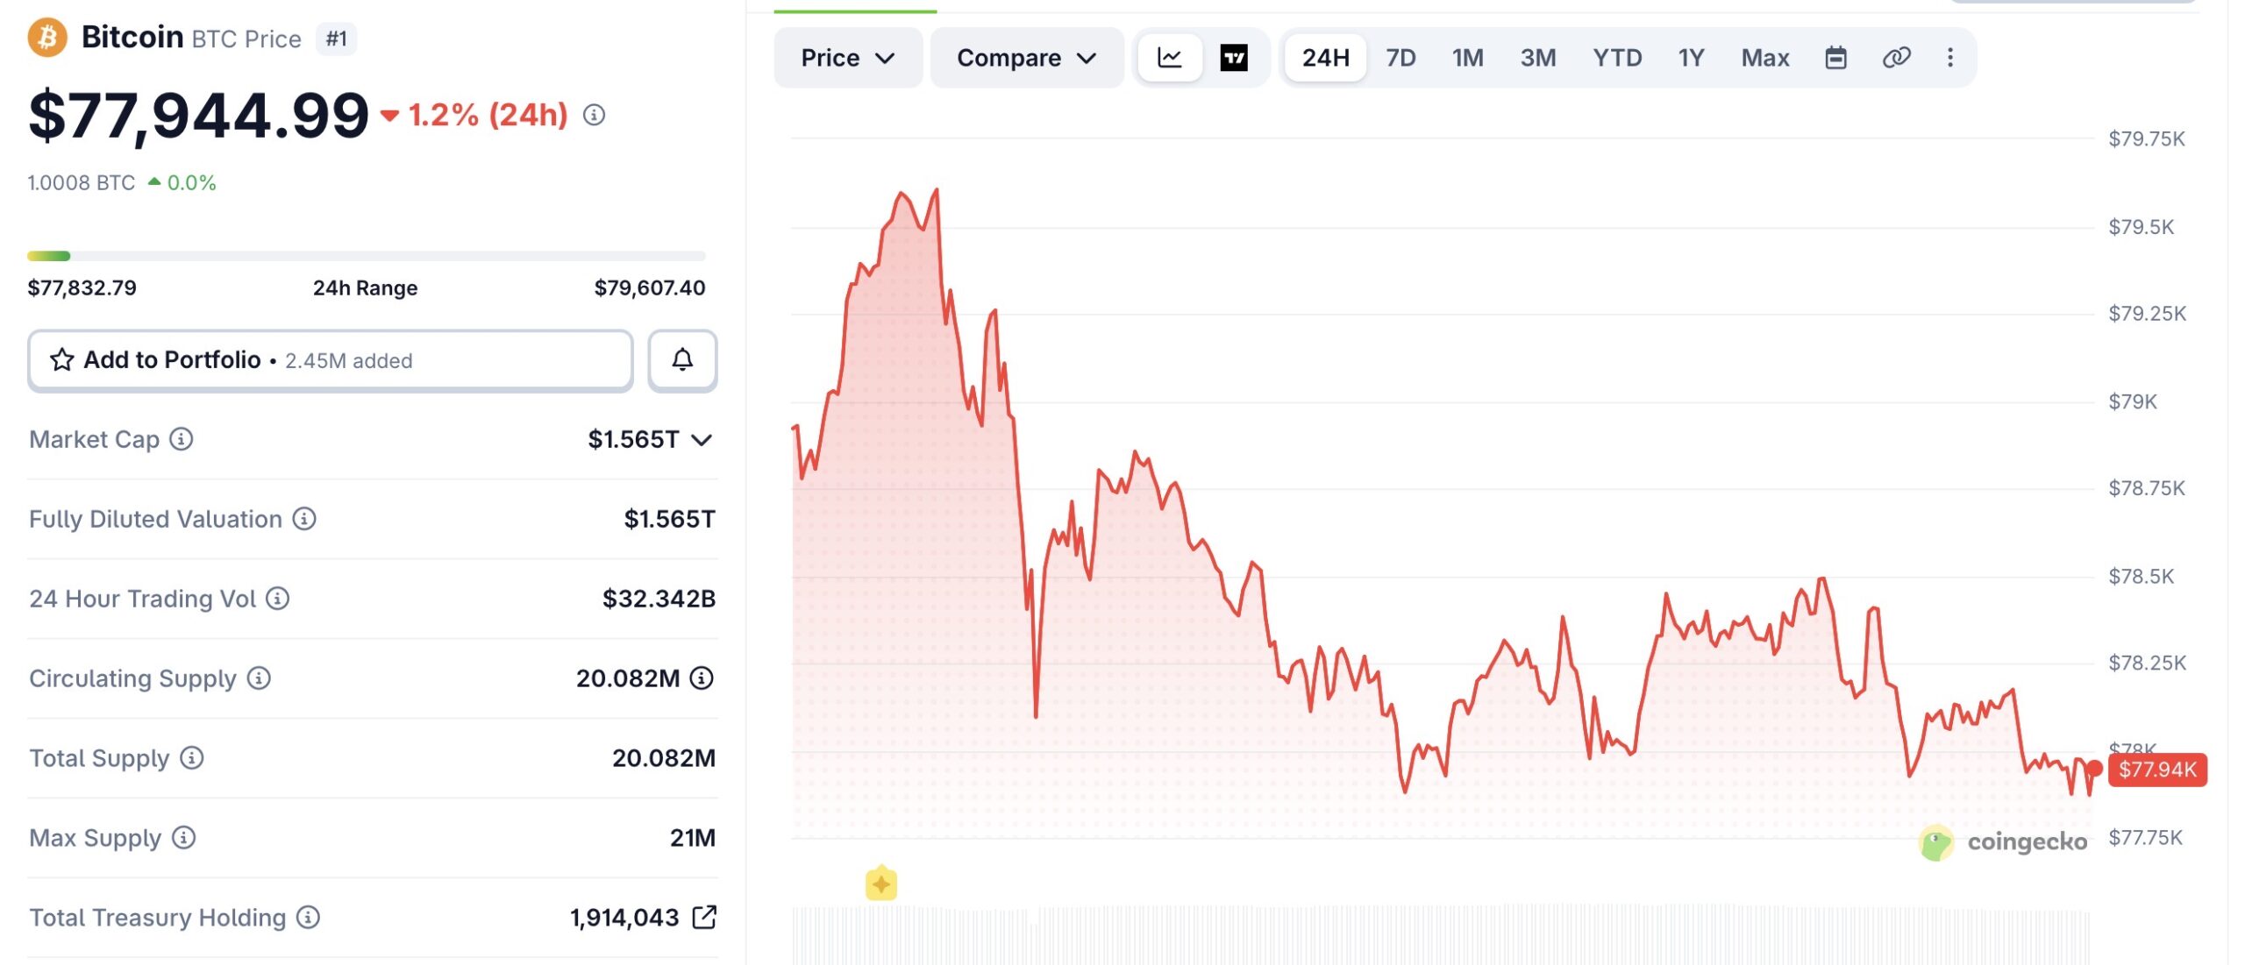Select the YTD time range
Viewport: 2245px width, 965px height.
(x=1617, y=58)
